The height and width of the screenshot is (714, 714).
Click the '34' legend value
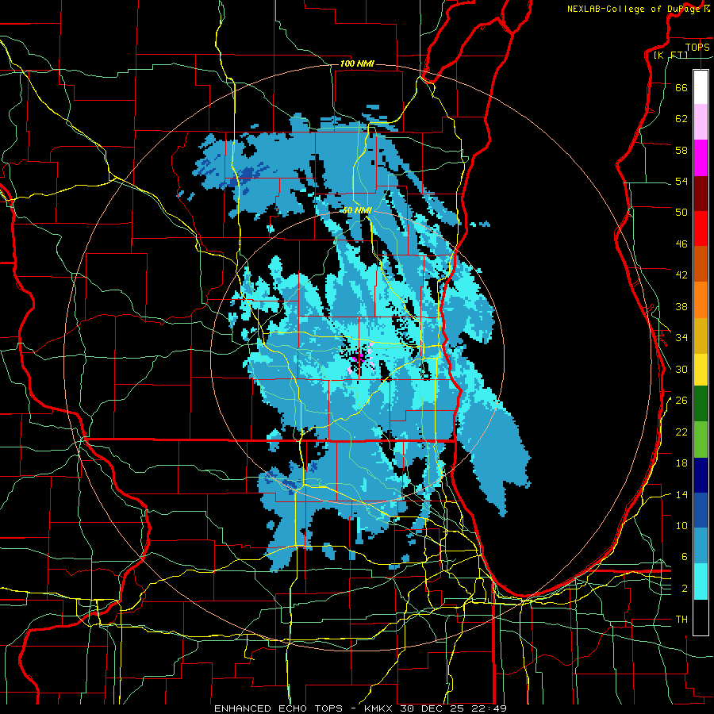tap(681, 338)
